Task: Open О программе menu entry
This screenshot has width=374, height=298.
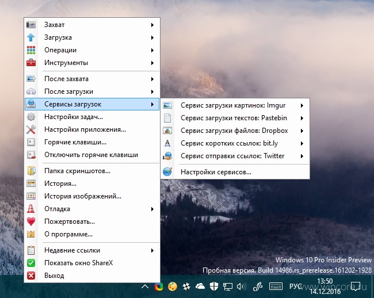Action: [92, 234]
